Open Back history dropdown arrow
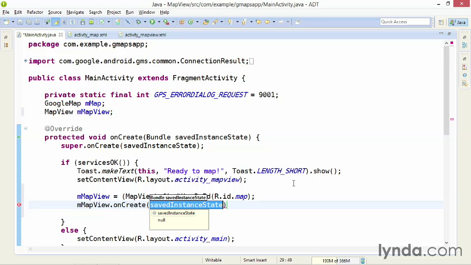 click(x=274, y=22)
